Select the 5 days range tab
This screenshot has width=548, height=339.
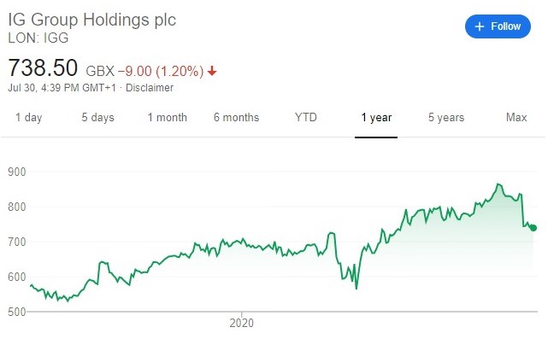(x=97, y=118)
